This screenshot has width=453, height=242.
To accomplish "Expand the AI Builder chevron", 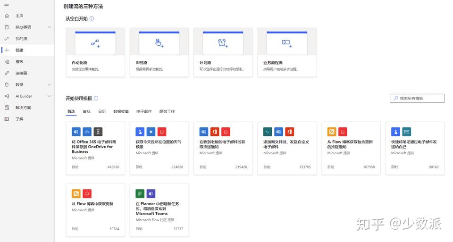I will pyautogui.click(x=49, y=96).
